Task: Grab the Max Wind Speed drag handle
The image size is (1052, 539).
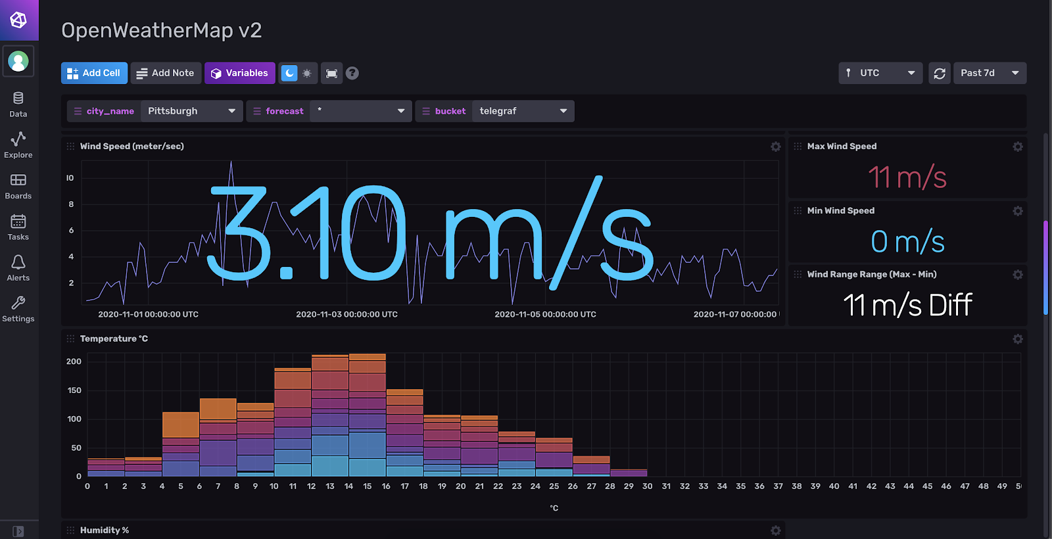Action: [798, 147]
